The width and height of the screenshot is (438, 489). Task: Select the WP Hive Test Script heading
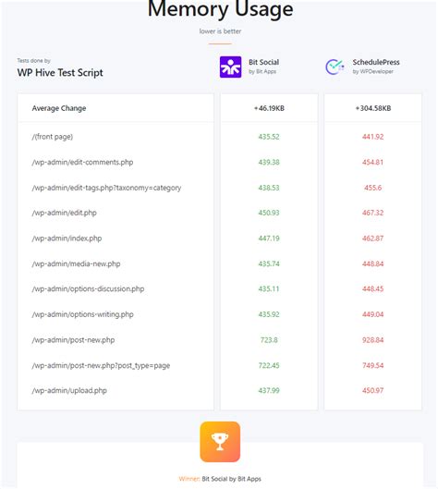(x=60, y=73)
